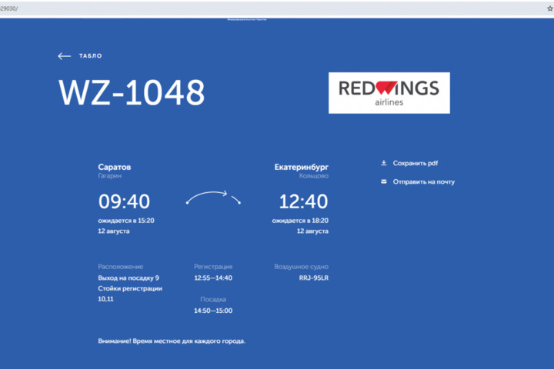The image size is (554, 369).
Task: Click the Red Wings airlines logo
Action: (x=389, y=93)
